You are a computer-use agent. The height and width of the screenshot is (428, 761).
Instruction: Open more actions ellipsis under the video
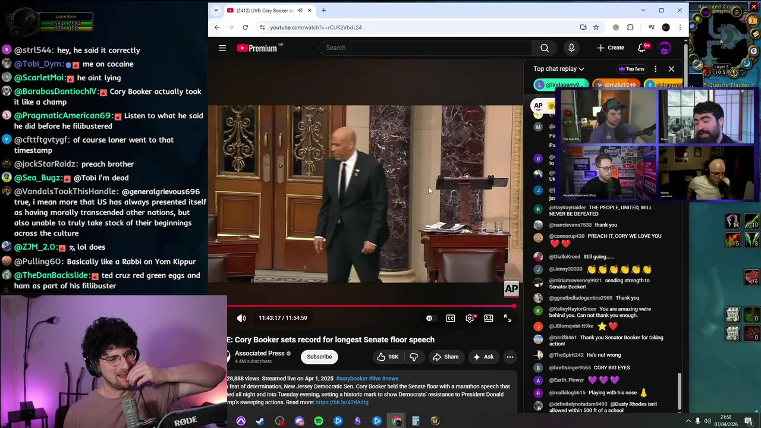tap(510, 357)
